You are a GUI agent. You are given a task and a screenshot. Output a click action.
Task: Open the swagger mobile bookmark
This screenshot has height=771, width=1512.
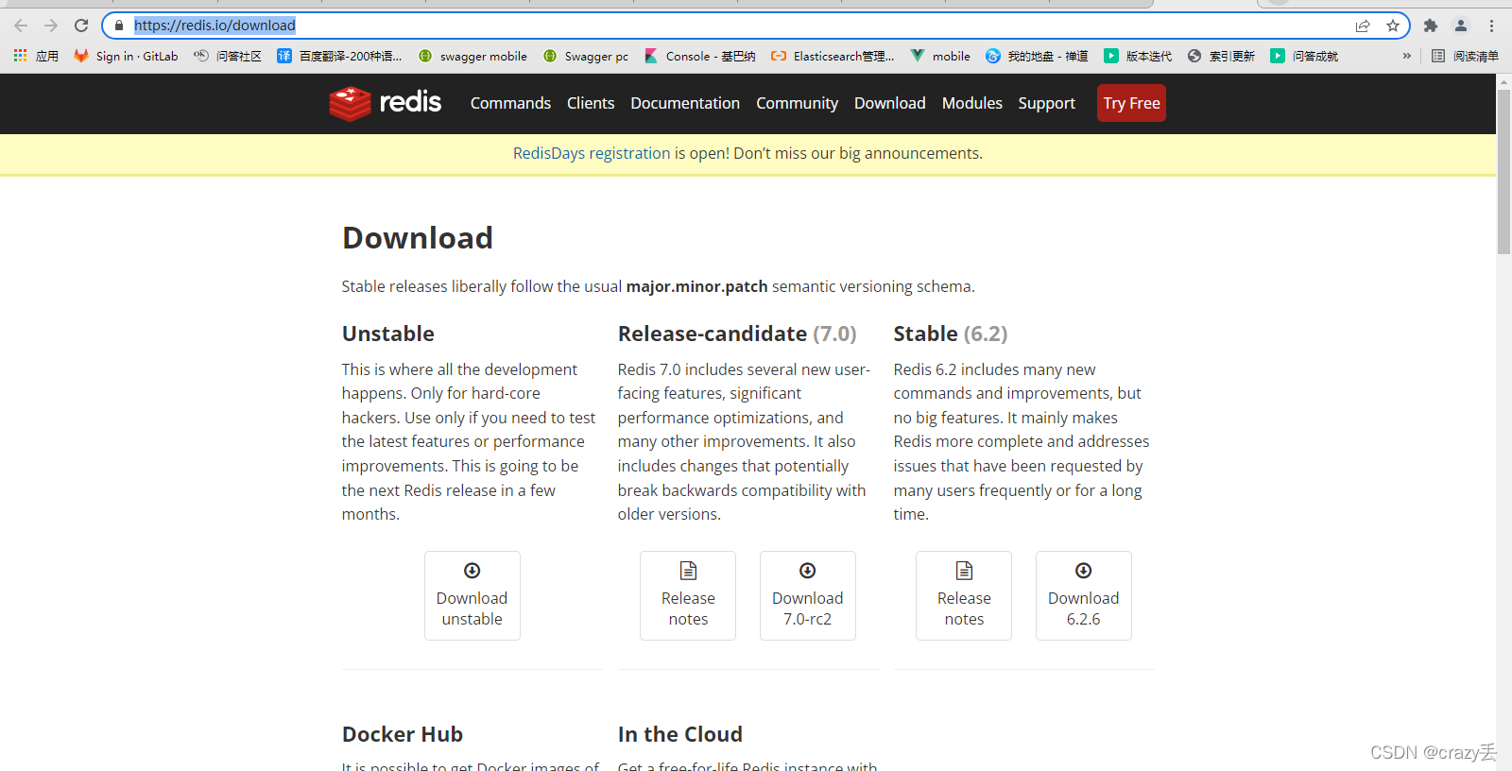pos(472,56)
